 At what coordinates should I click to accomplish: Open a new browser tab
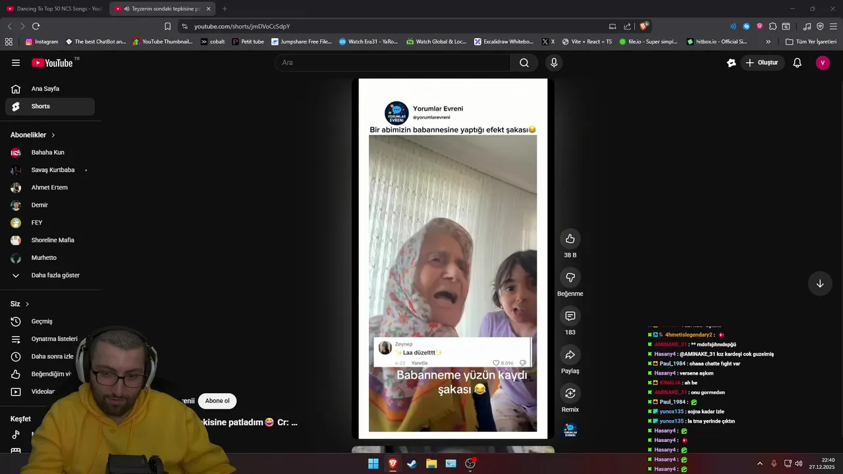coord(225,9)
